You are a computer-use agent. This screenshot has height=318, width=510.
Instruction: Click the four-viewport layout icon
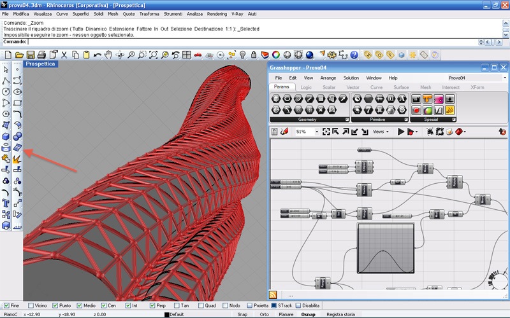click(187, 55)
